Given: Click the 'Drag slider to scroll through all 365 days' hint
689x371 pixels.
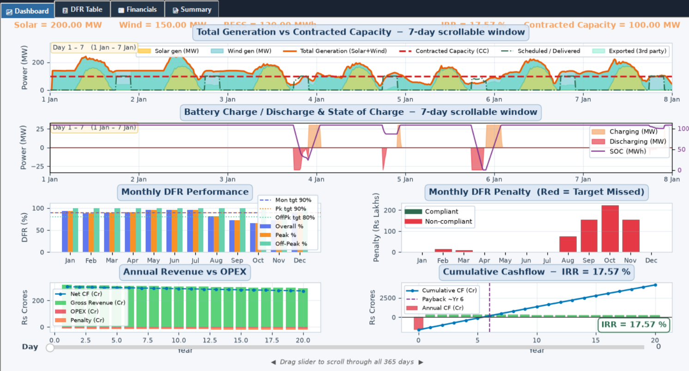Looking at the screenshot, I should coord(347,362).
